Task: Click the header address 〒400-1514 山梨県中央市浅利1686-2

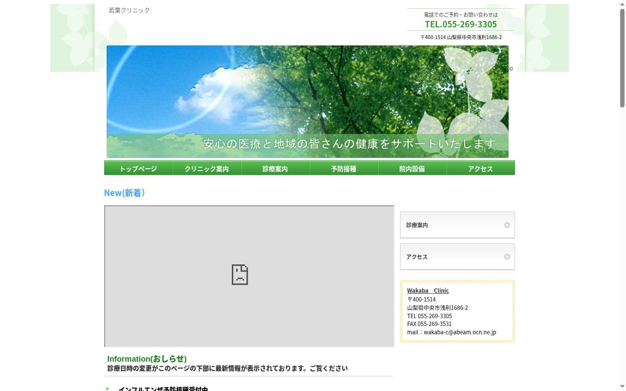Action: pyautogui.click(x=461, y=37)
